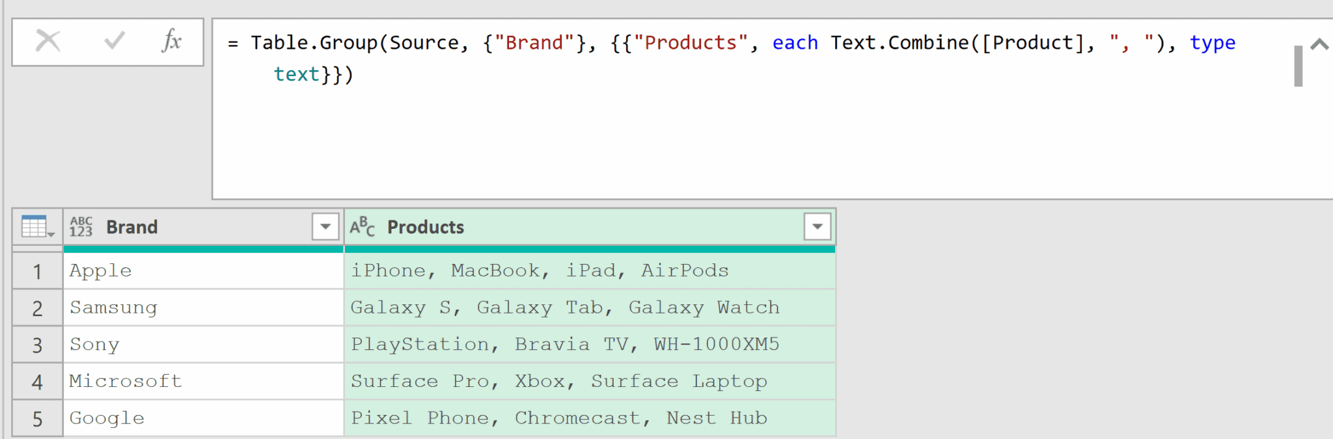1333x439 pixels.
Task: Cancel the formula edit with the X icon
Action: coord(48,41)
